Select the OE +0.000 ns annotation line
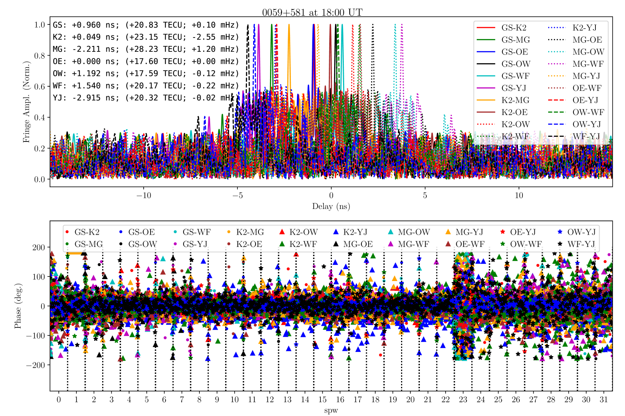The image size is (625, 416). (146, 61)
